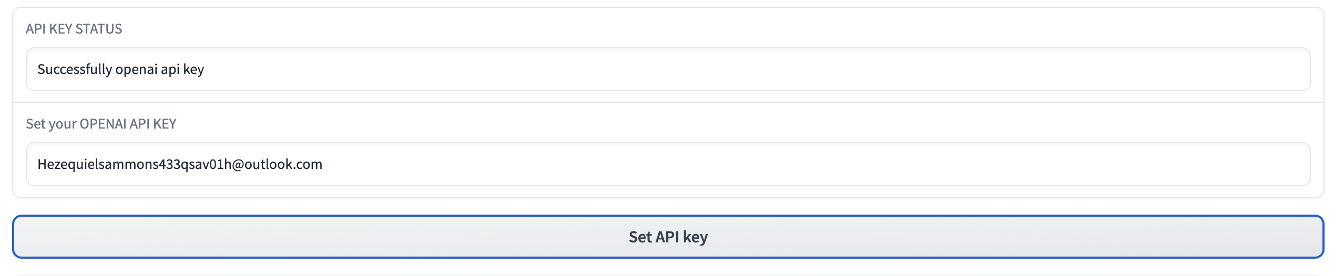Click the "OPENAI" word in the field label
The height and width of the screenshot is (276, 1344).
pos(103,124)
